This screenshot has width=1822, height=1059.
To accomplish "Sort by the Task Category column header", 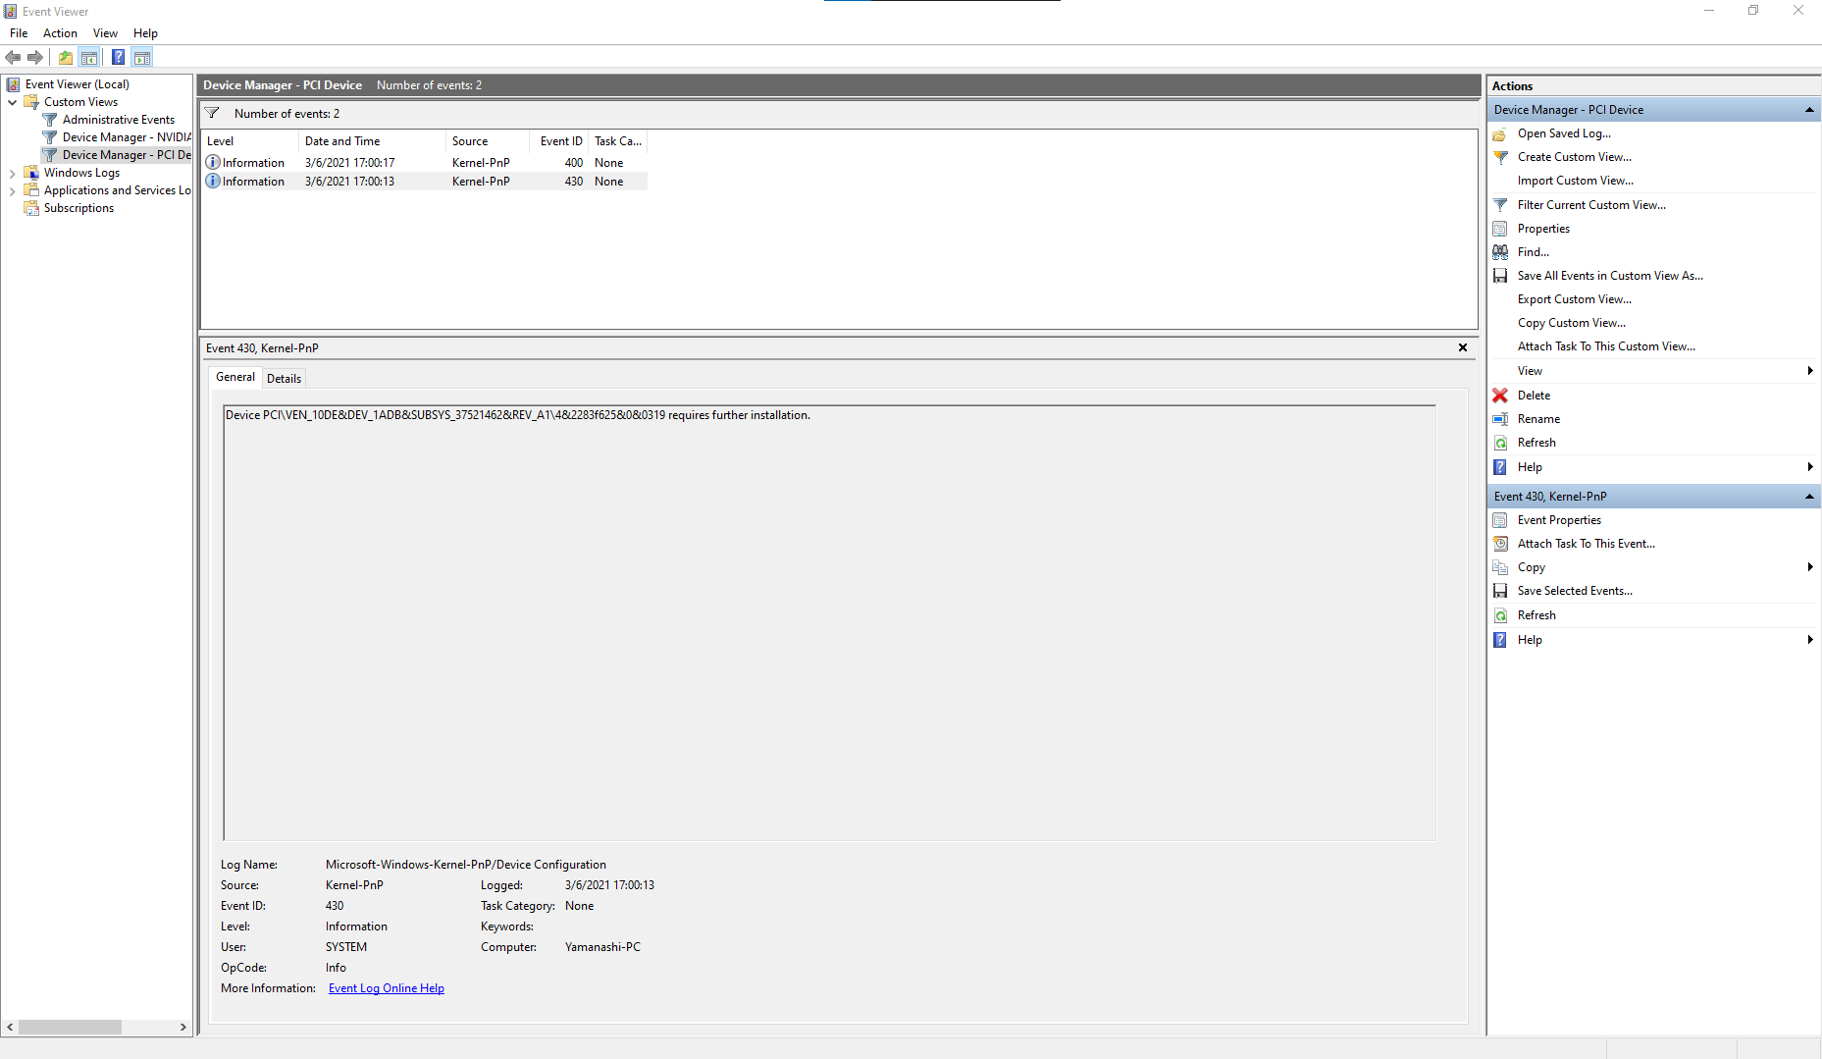I will coord(618,141).
